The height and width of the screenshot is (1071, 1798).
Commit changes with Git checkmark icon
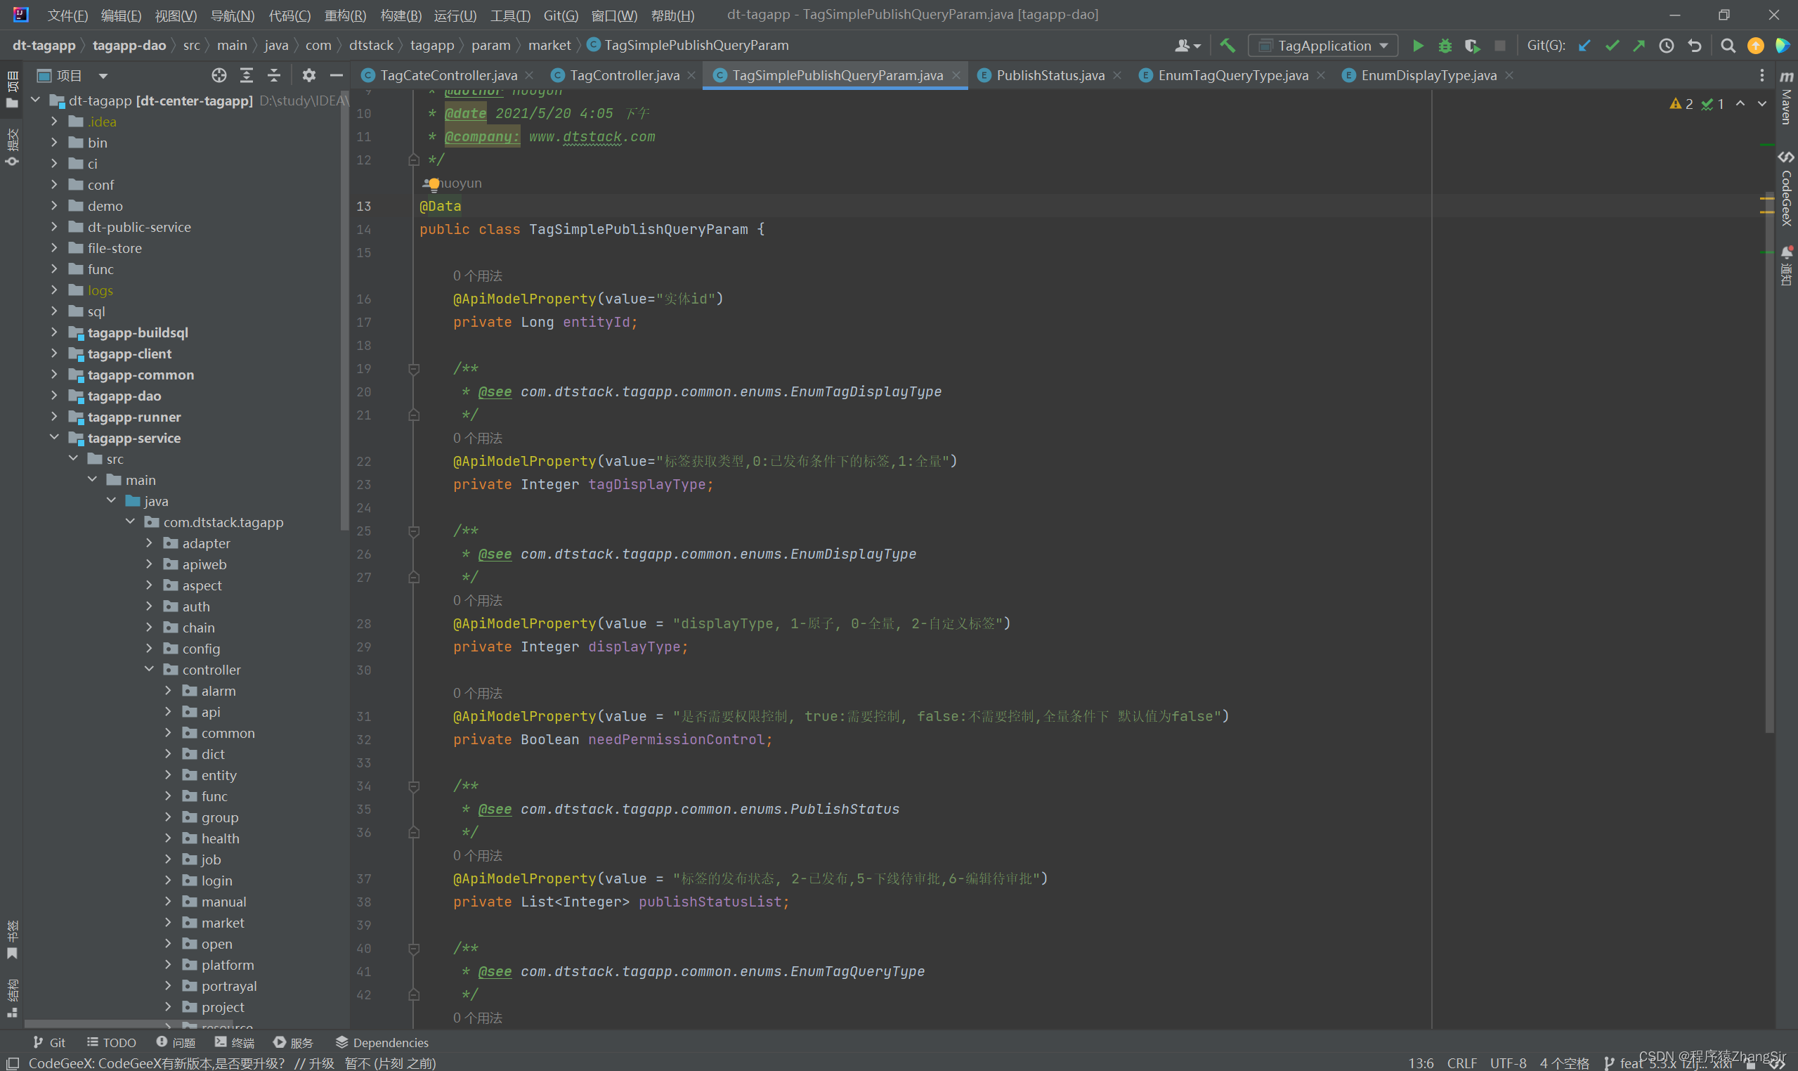[1612, 46]
